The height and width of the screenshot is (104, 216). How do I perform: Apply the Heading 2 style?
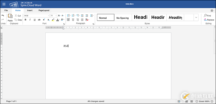tap(158, 17)
